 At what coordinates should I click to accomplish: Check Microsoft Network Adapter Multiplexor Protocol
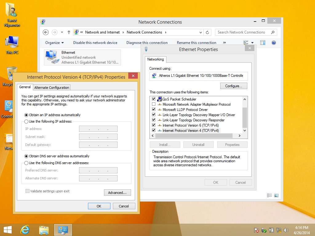154,104
